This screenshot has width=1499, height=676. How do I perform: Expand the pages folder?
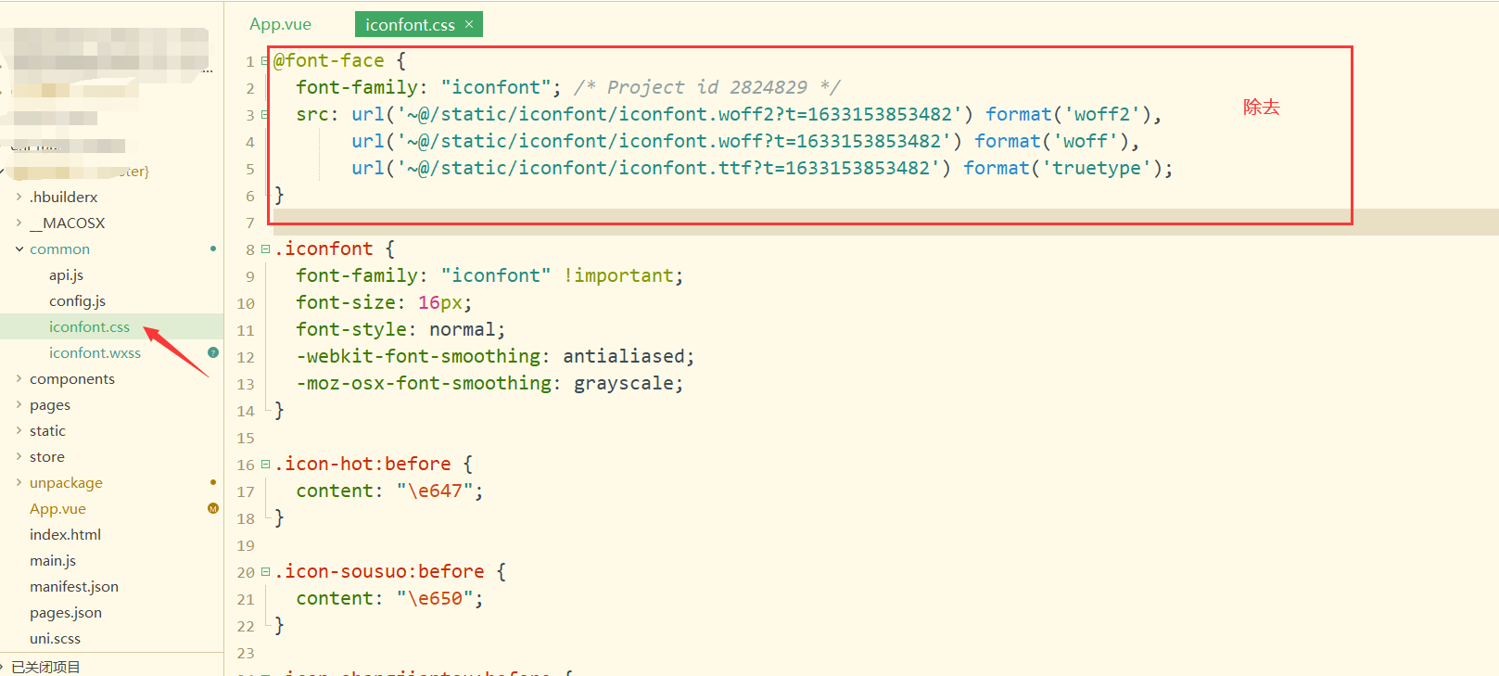coord(19,404)
